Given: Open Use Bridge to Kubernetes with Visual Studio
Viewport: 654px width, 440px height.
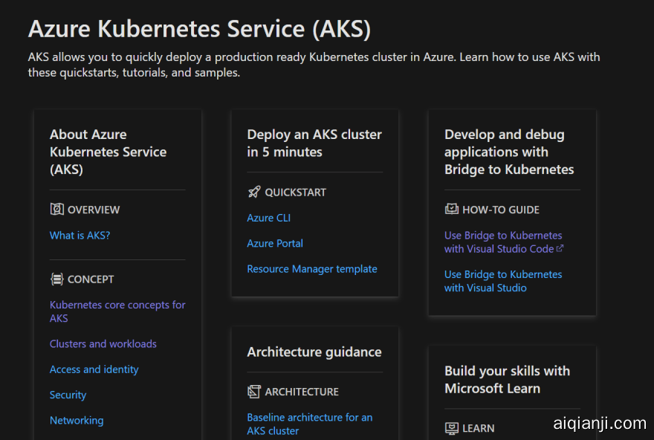Looking at the screenshot, I should 502,281.
